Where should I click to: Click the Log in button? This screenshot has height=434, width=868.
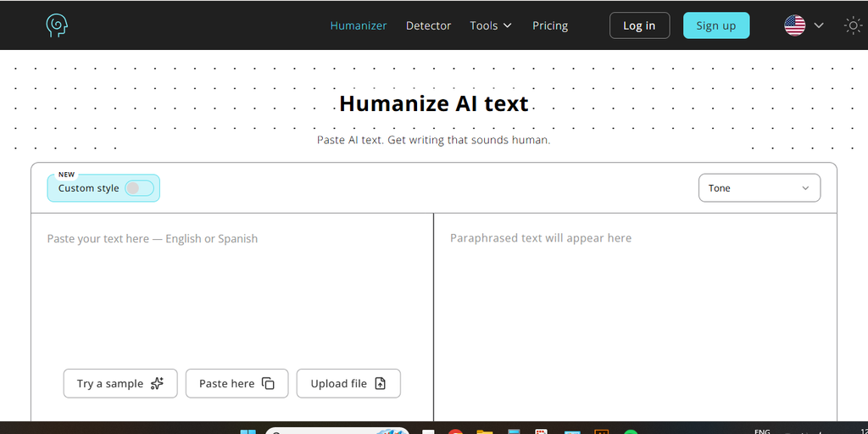pos(639,25)
